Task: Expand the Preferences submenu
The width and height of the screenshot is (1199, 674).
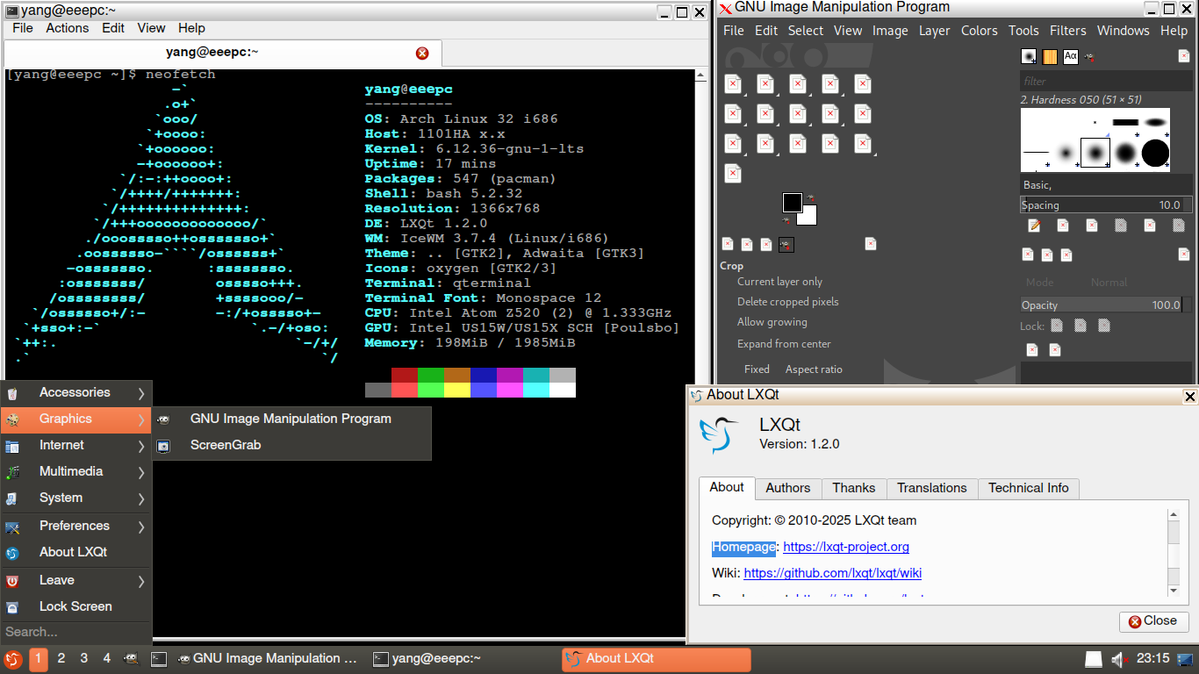Action: 76,527
